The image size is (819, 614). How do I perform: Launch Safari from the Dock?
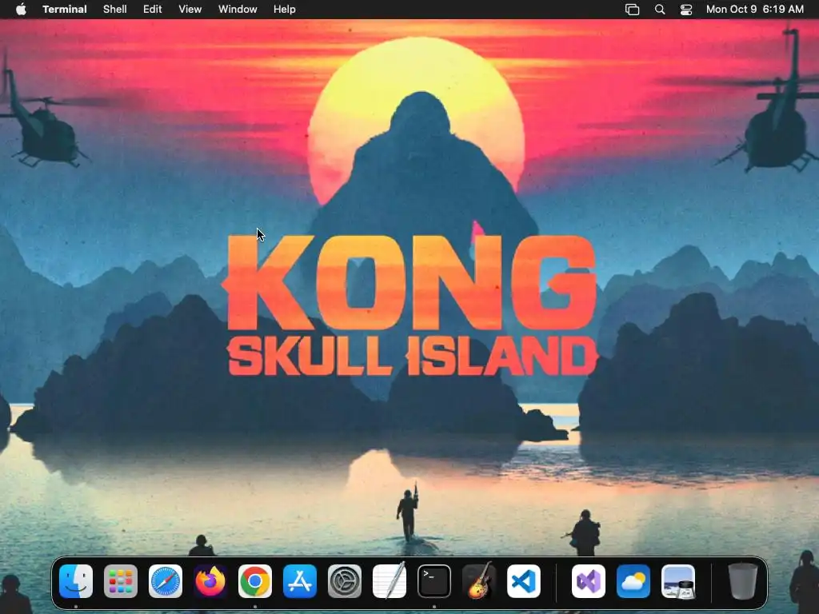(x=166, y=581)
